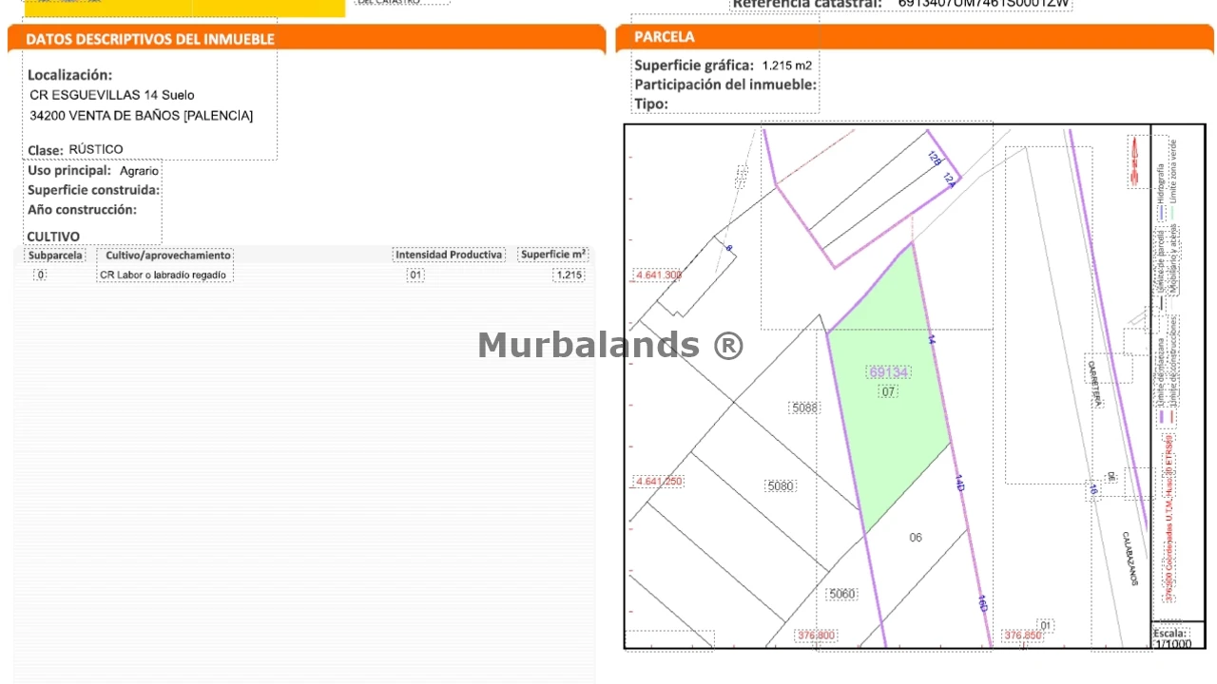Click parcel label 5080 on the map

[780, 485]
